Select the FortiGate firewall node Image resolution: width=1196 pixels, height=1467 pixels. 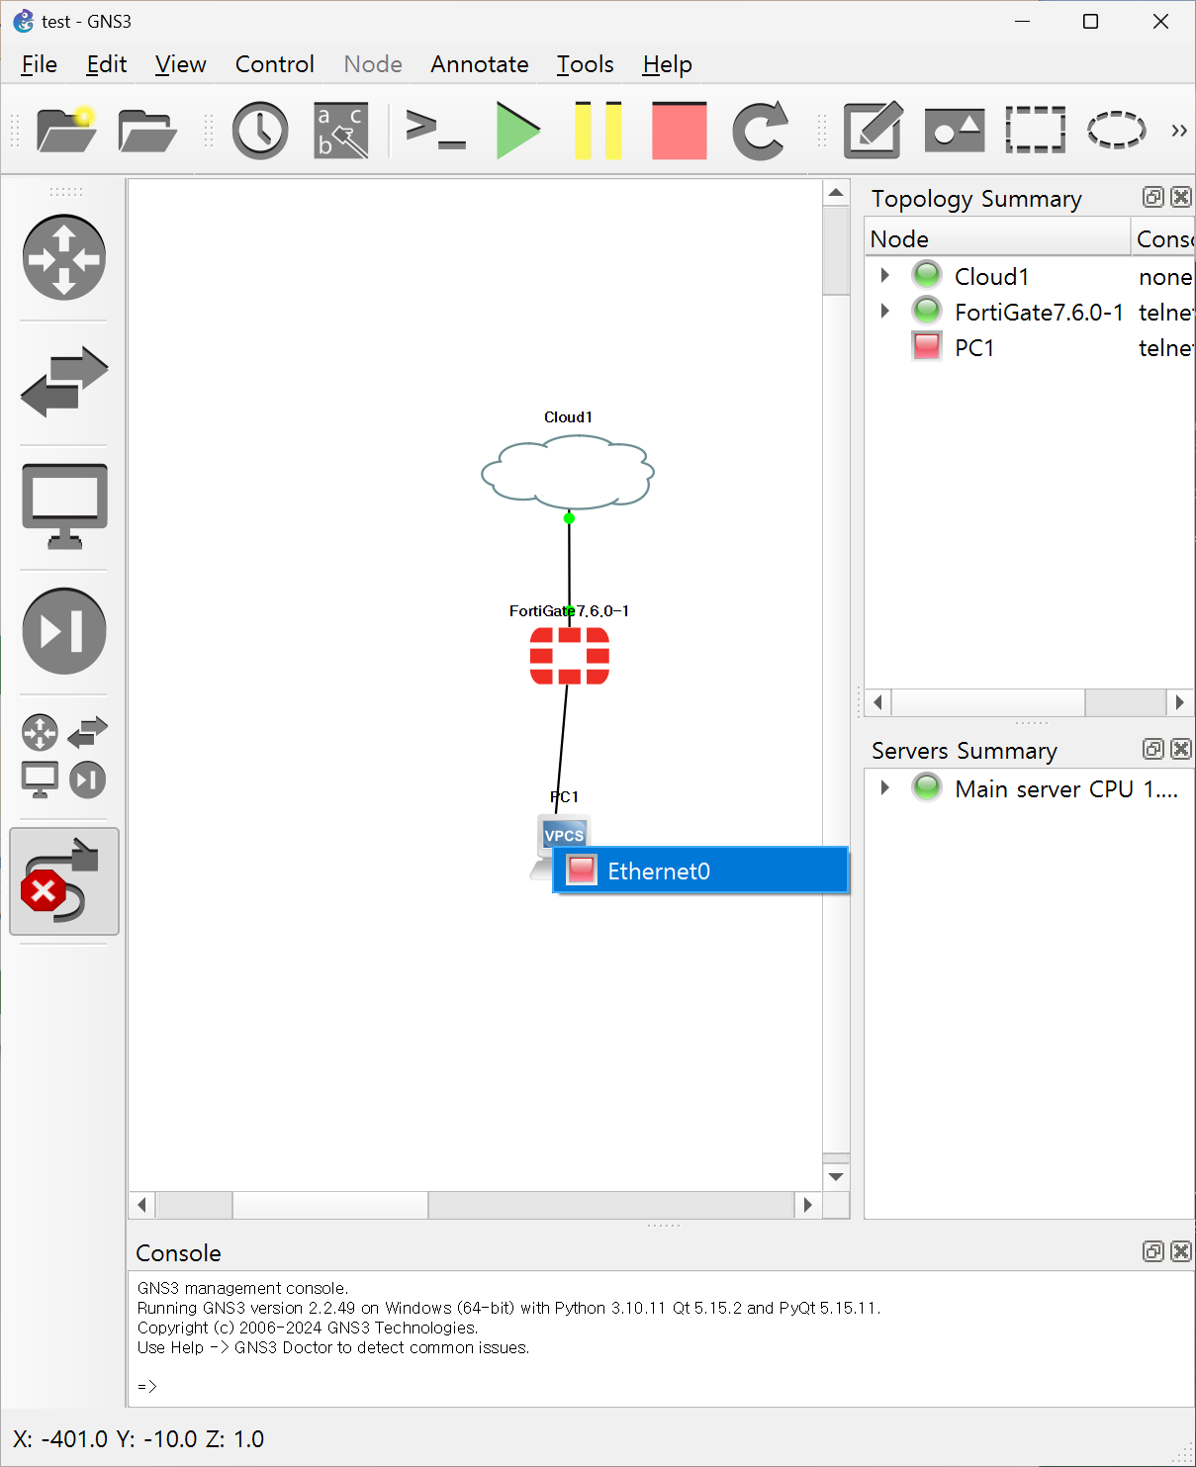point(570,655)
